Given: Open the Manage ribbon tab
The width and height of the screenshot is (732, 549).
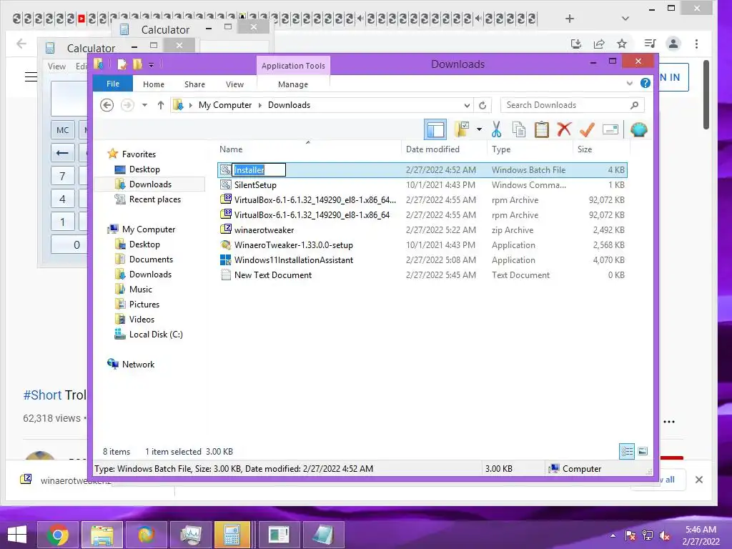Looking at the screenshot, I should click(292, 84).
